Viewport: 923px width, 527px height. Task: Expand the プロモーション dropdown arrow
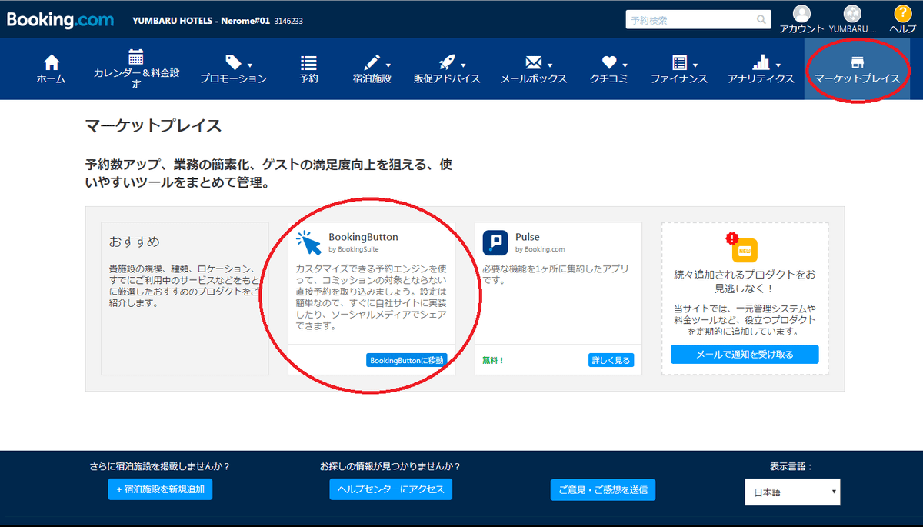(250, 65)
